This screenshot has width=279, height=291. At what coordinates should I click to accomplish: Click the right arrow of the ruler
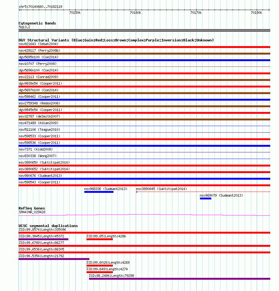(x=269, y=10)
